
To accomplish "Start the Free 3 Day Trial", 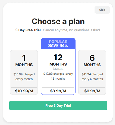I will [58, 106].
